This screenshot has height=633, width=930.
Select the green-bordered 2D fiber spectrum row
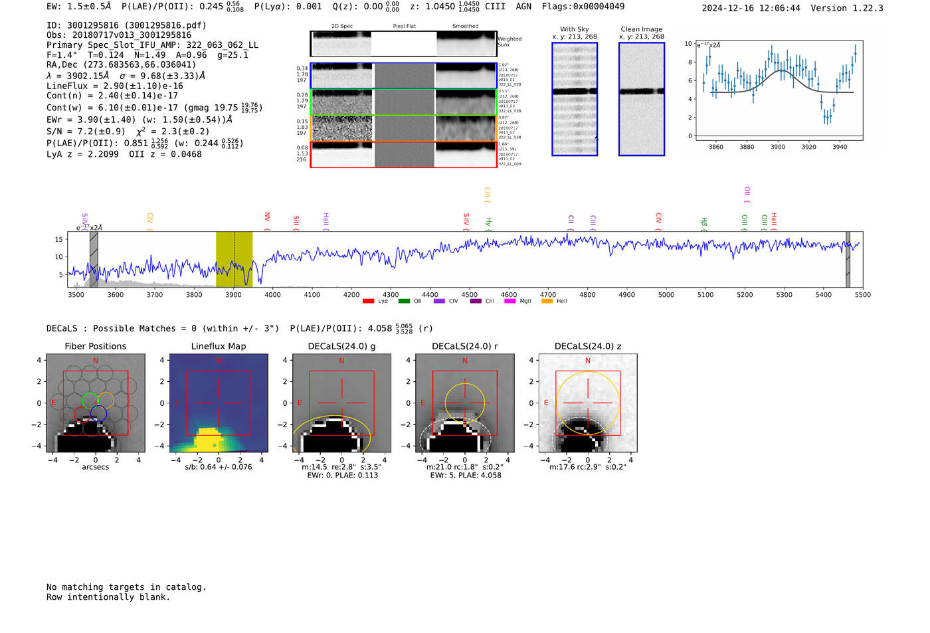[403, 102]
